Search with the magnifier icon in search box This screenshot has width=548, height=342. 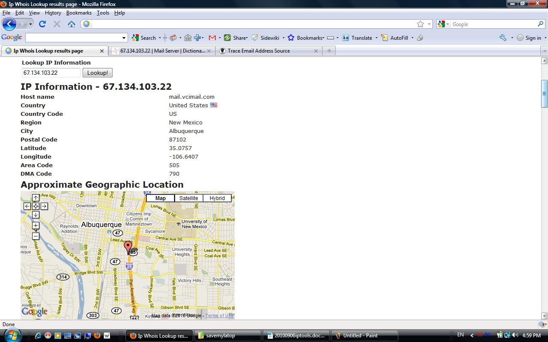(x=541, y=24)
